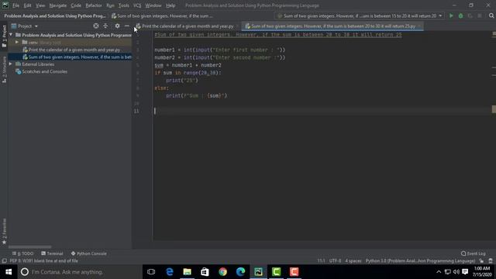This screenshot has width=496, height=279.
Task: Select the Sum of two given integers file in tree
Action: point(77,57)
